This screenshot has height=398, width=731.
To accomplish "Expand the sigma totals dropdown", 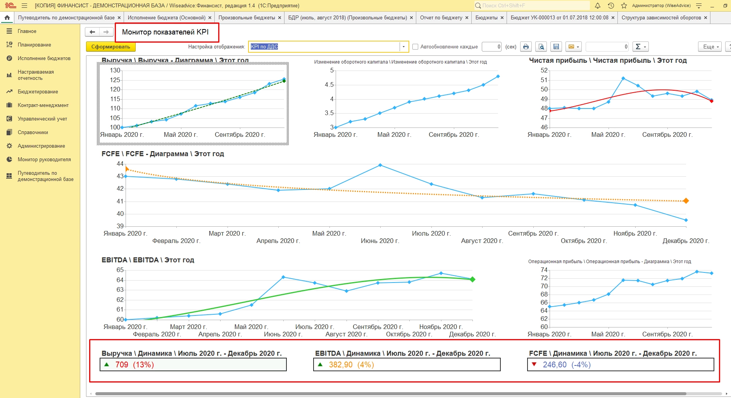I will coord(640,47).
